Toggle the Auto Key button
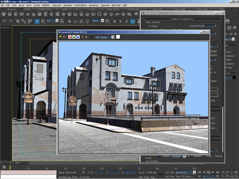239x179 pixels. click(170, 172)
